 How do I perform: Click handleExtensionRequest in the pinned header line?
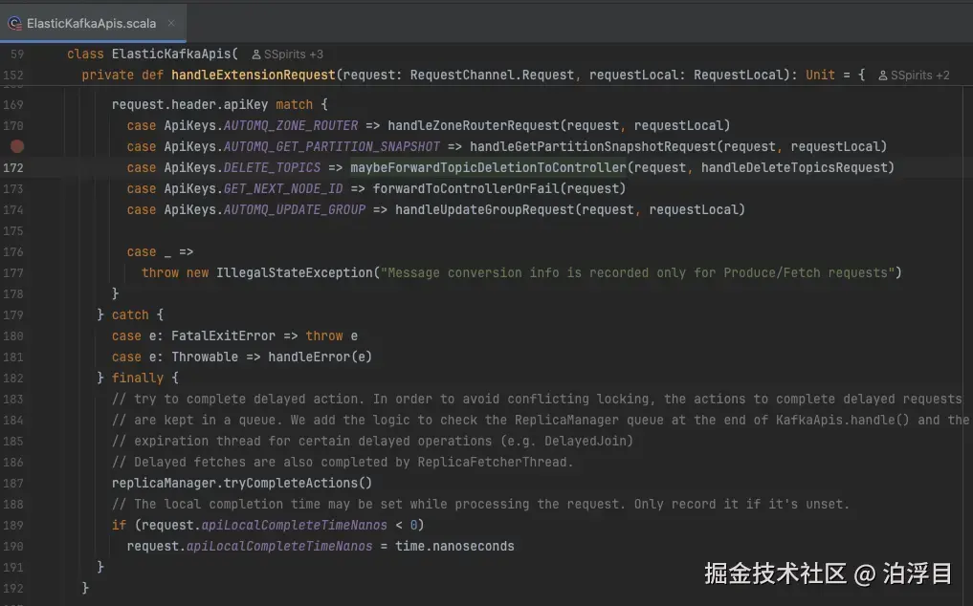[x=254, y=74]
